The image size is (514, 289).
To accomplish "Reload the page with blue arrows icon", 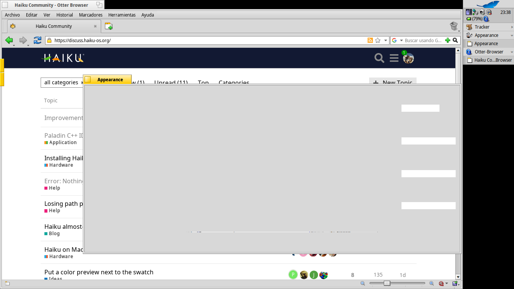I will point(37,40).
